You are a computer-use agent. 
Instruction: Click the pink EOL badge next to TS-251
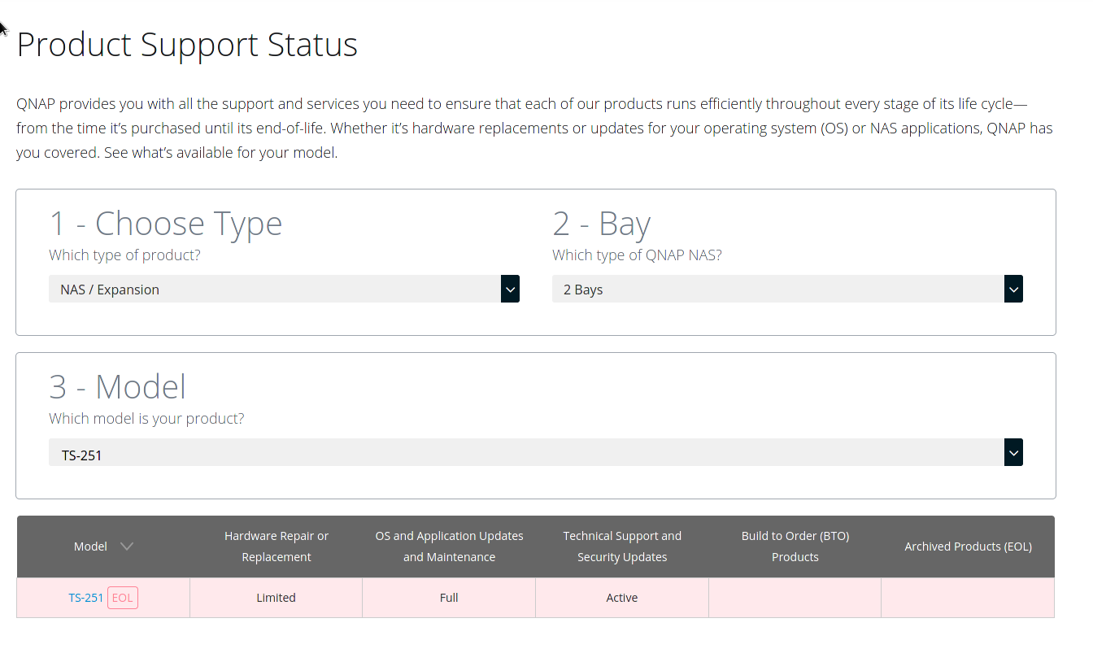(123, 598)
